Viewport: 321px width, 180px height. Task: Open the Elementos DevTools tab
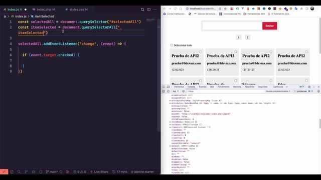[179, 86]
